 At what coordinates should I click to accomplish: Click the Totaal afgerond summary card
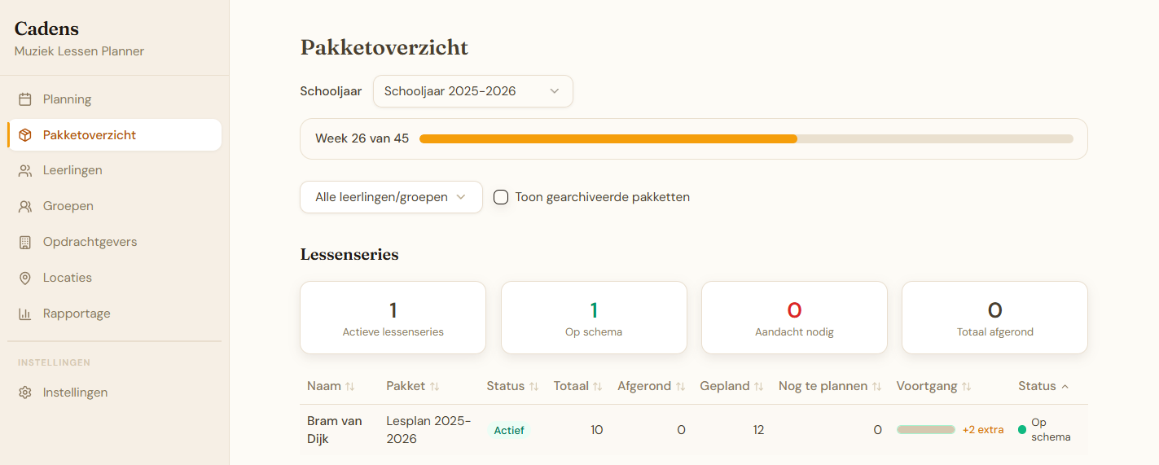click(x=994, y=318)
